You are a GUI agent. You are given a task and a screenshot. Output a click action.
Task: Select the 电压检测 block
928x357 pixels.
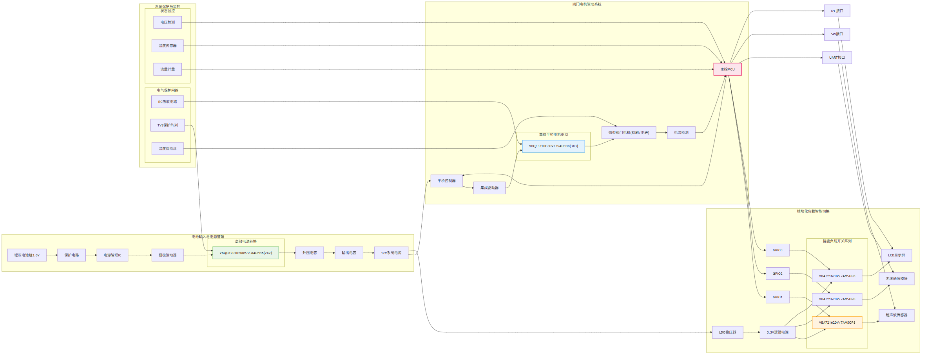(x=168, y=22)
